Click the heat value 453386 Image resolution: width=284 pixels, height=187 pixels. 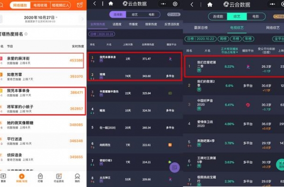pyautogui.click(x=76, y=60)
